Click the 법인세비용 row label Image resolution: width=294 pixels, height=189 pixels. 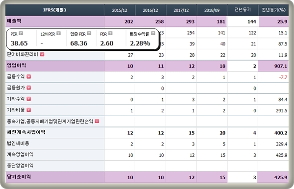click(18, 144)
